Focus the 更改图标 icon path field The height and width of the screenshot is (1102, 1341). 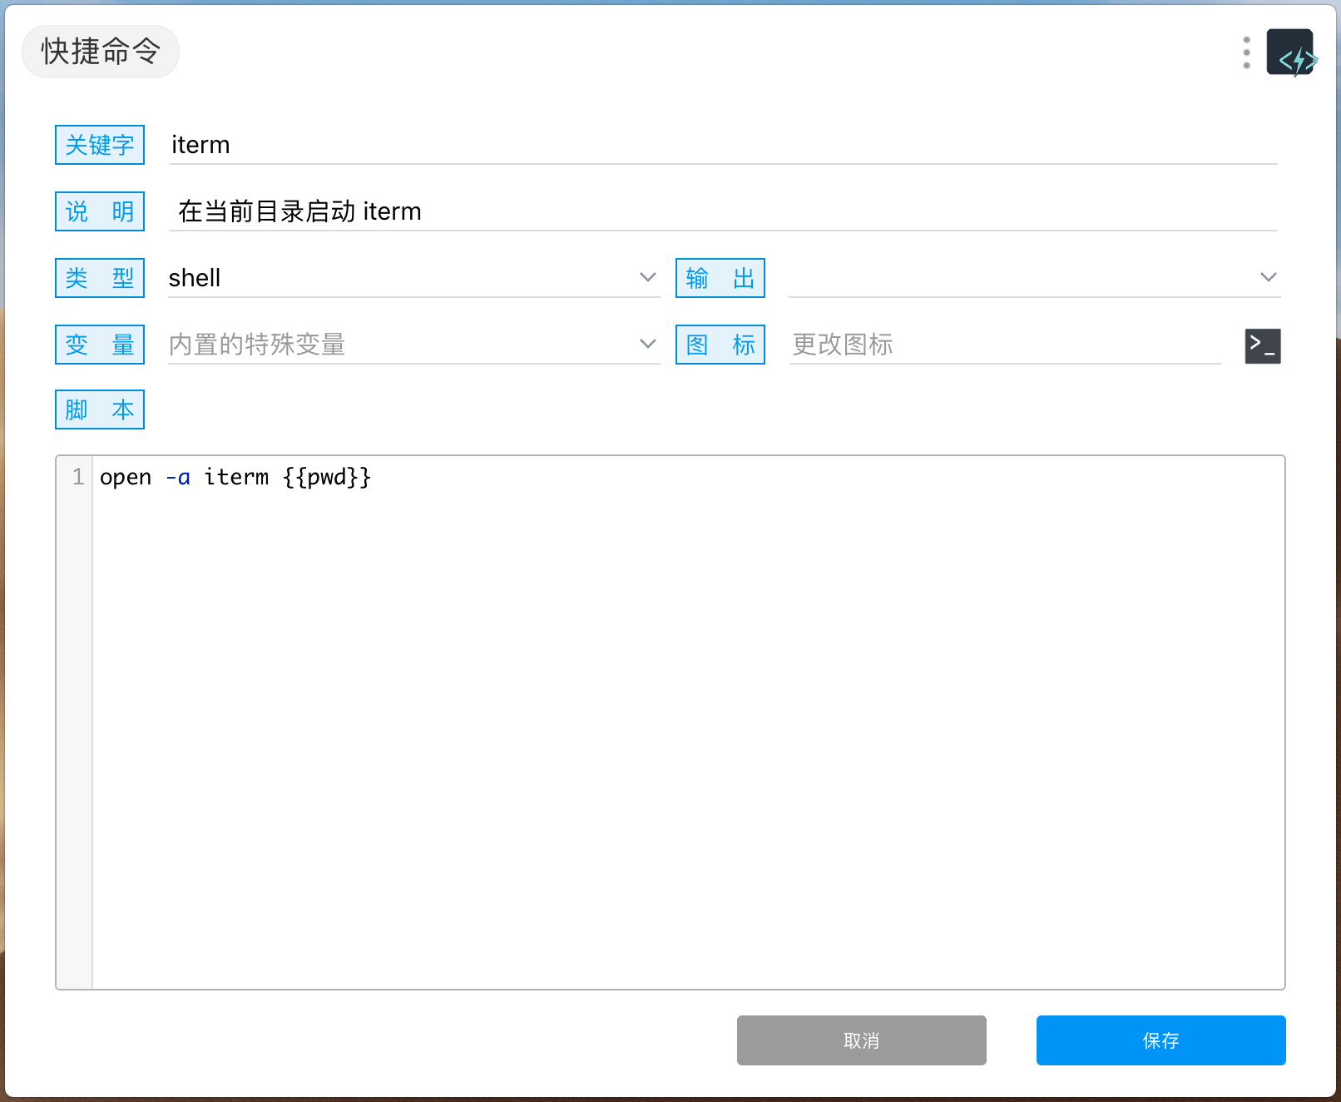click(x=1006, y=345)
